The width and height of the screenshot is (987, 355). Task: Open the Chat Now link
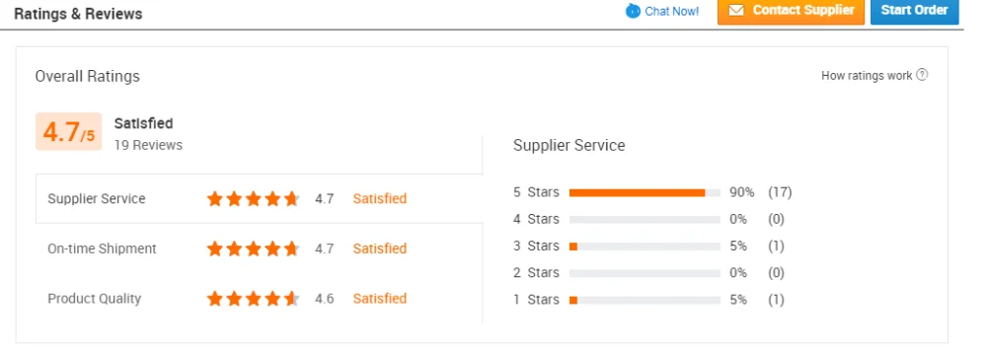click(x=671, y=11)
